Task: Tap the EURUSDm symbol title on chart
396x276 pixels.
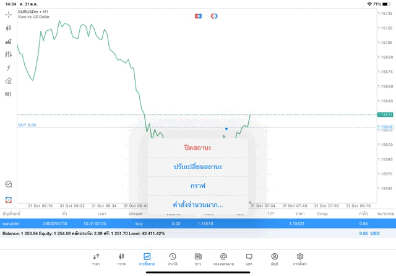Action: coord(34,12)
